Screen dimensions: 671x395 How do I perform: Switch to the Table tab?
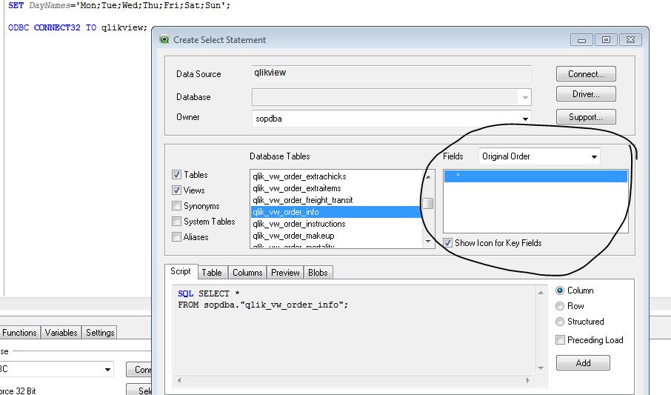click(x=212, y=273)
